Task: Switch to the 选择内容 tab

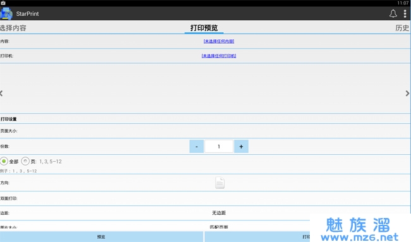Action: 13,28
